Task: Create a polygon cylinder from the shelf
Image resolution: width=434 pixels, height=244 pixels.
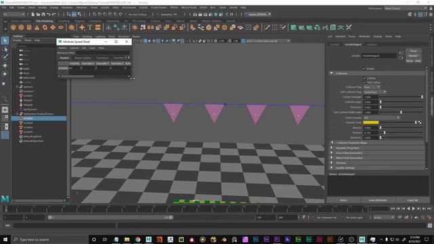Action: point(29,27)
